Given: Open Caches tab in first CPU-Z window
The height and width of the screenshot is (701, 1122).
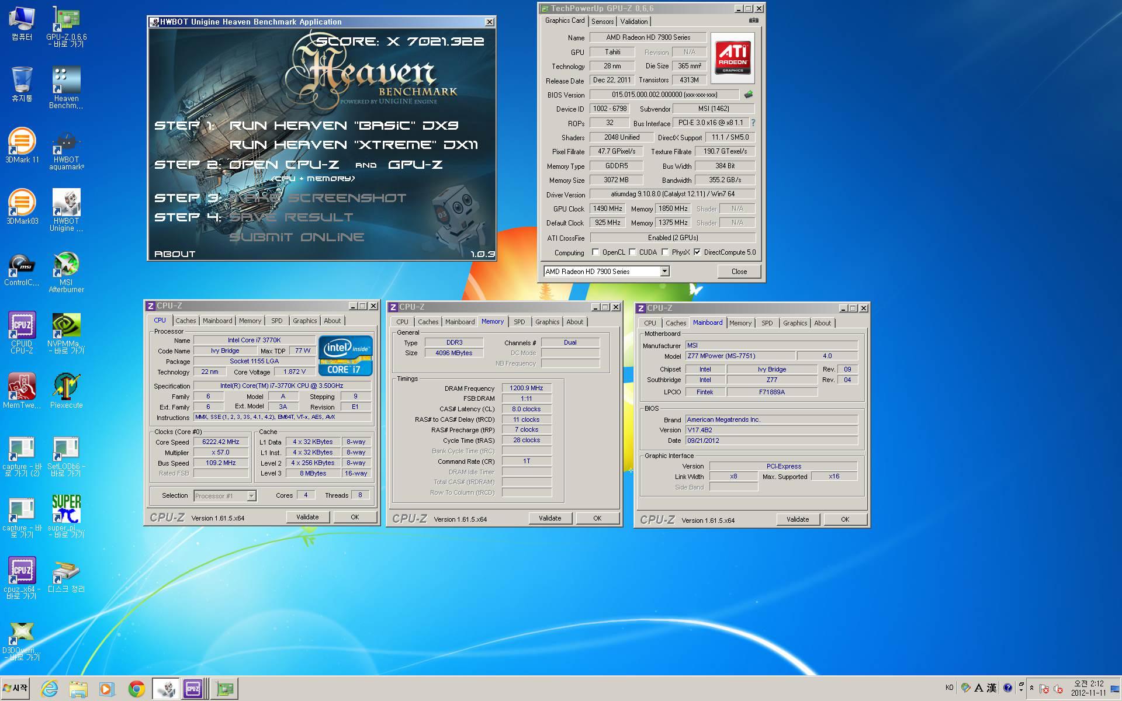Looking at the screenshot, I should 186,321.
